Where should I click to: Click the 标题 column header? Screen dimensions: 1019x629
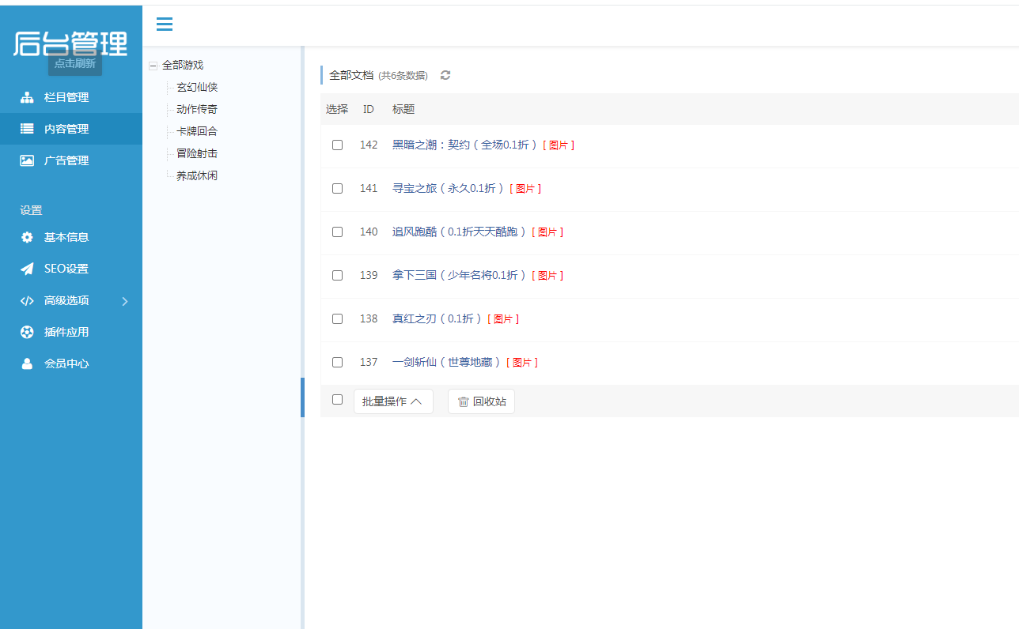point(403,109)
